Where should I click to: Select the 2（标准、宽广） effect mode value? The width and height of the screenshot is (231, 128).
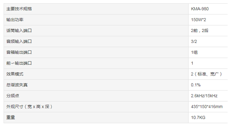point(206,74)
